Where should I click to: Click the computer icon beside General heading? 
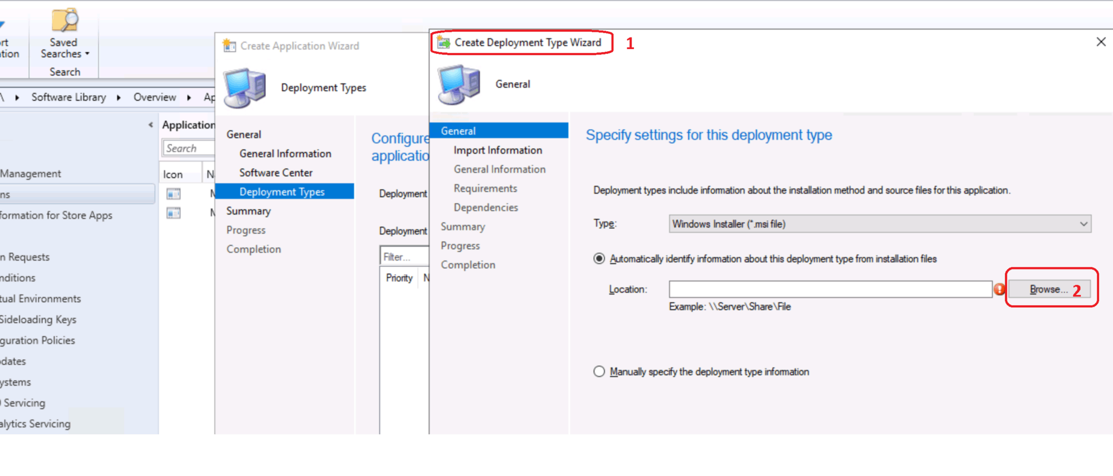459,85
